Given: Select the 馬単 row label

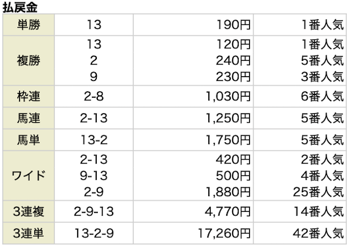Looking at the screenshot, I should click(29, 138).
